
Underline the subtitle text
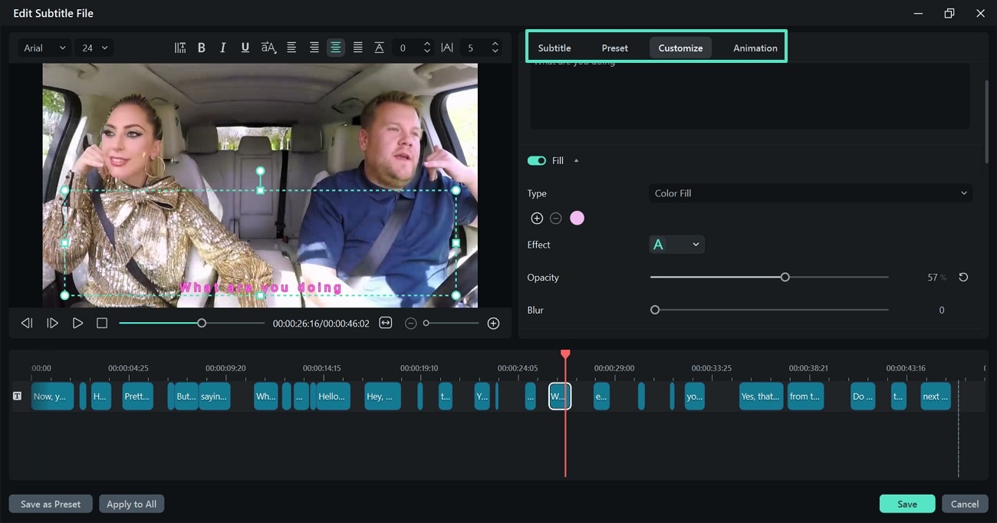pos(245,47)
